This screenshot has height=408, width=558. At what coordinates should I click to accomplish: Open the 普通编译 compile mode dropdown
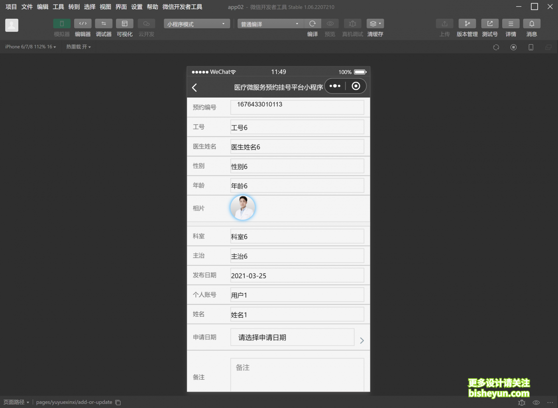[x=270, y=24]
